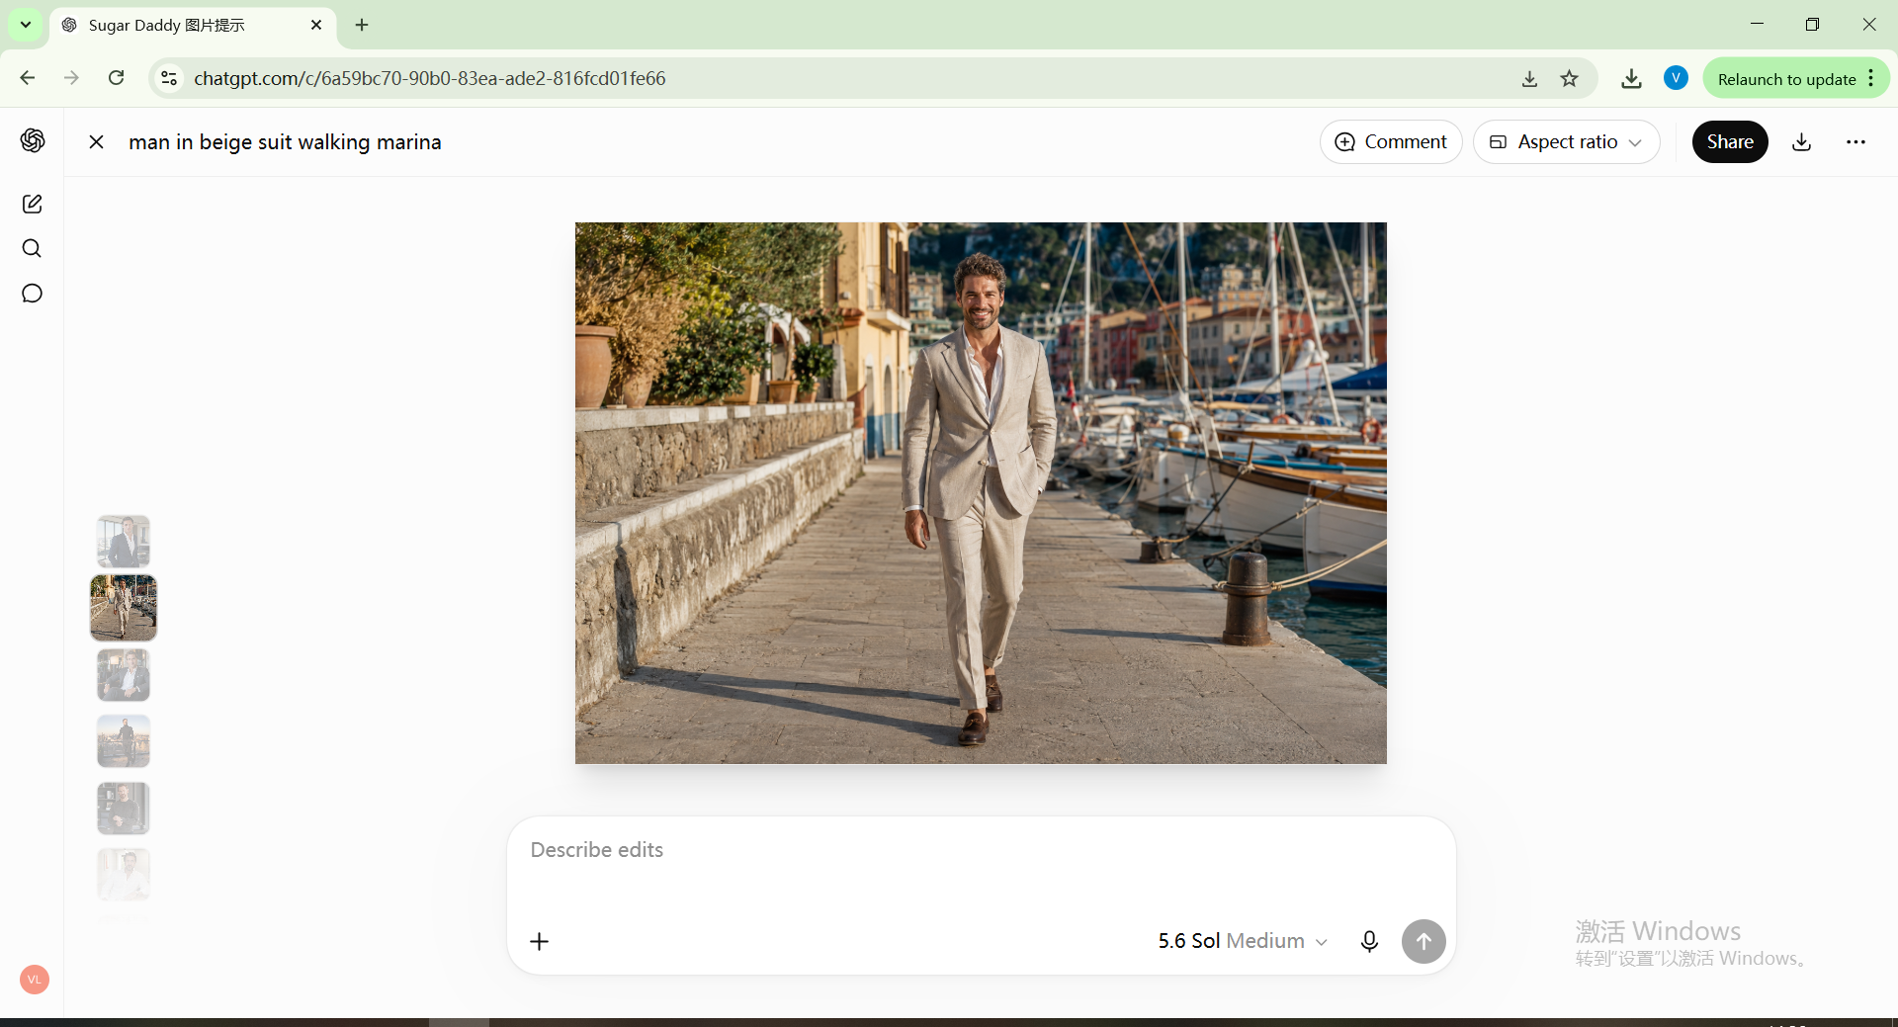Select the fourth thumbnail with waterfront scene
The image size is (1898, 1027).
pos(124,741)
